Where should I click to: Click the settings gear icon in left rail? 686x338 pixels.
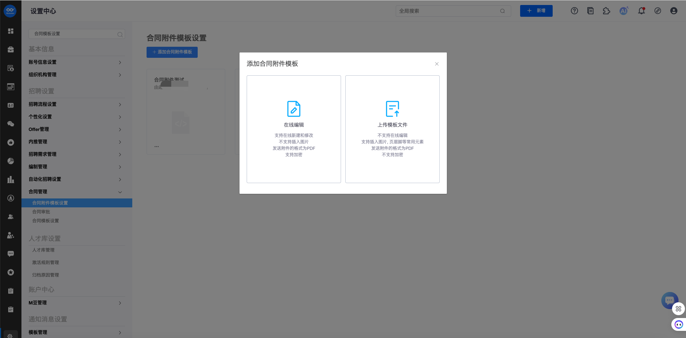10,336
